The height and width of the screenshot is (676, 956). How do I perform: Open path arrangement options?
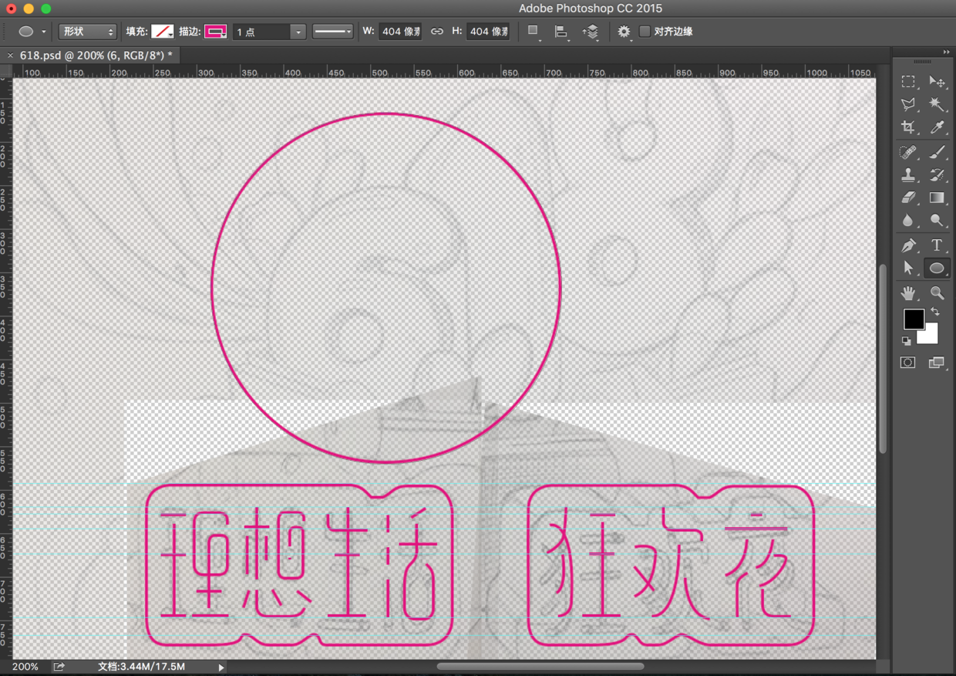click(591, 32)
